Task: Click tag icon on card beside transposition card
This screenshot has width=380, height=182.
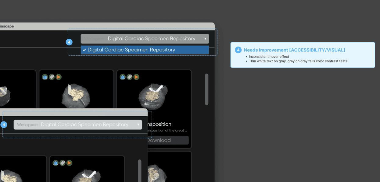Action: [x=52, y=77]
